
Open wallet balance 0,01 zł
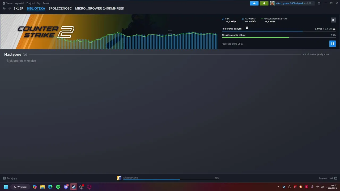pos(310,3)
